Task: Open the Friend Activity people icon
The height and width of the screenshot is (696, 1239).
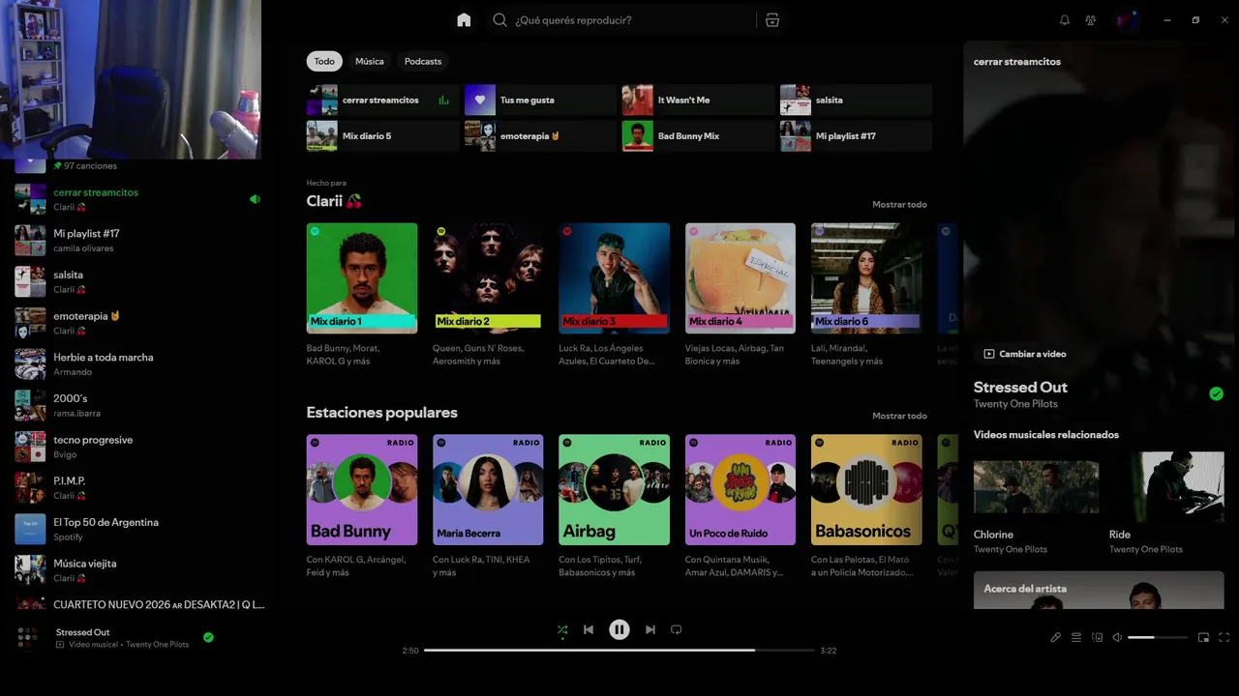Action: [1091, 20]
